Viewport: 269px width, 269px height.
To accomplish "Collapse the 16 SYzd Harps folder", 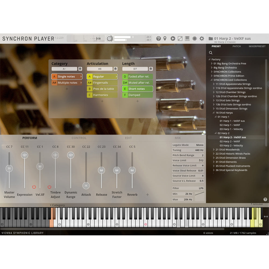I will [214, 113].
